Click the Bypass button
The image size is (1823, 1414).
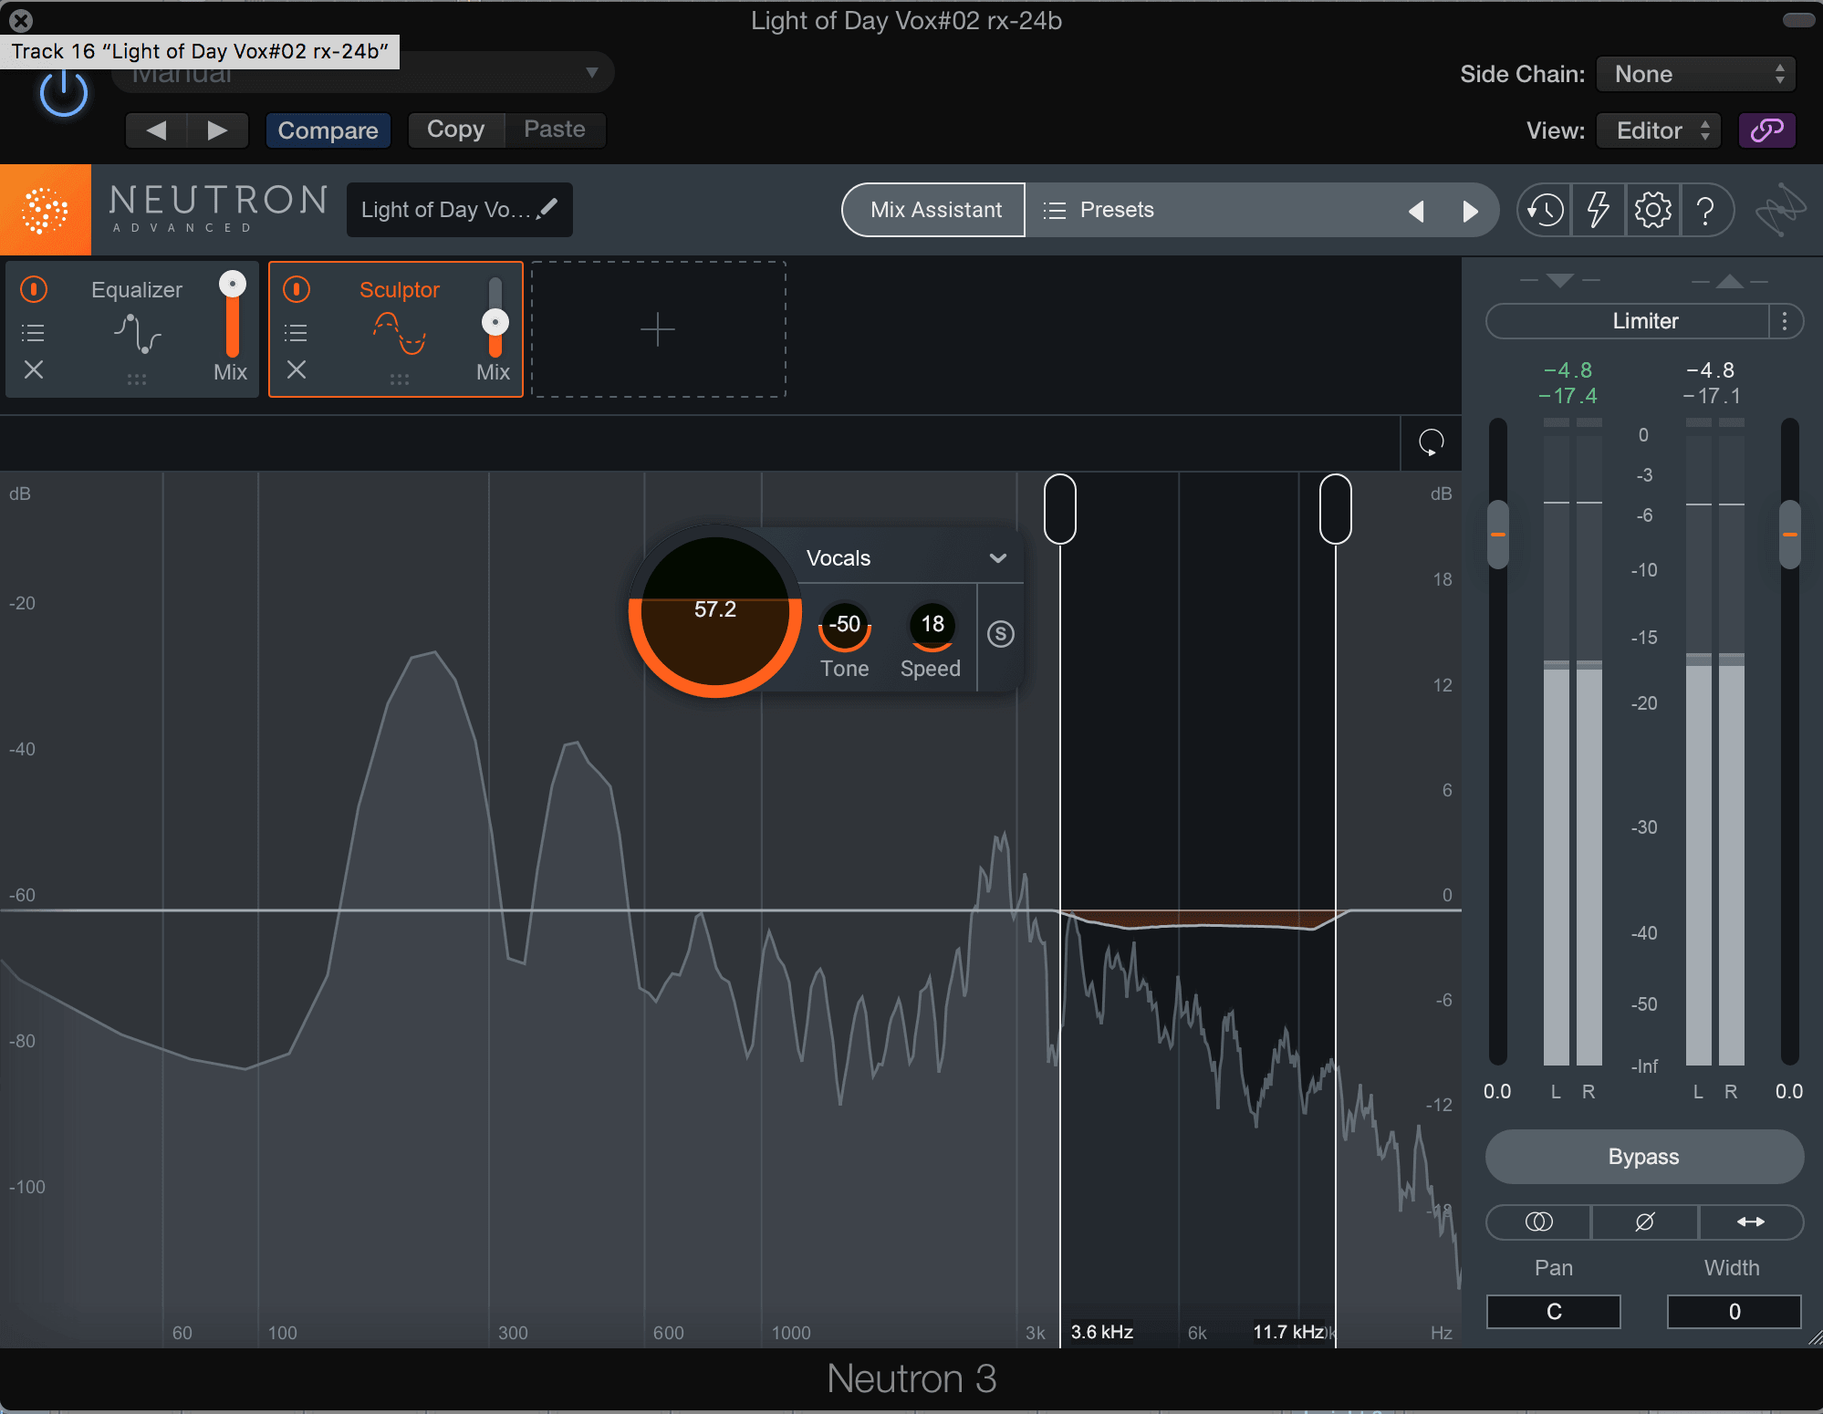1644,1157
